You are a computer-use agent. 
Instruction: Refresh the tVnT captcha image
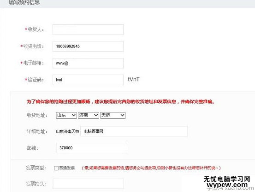coord(134,80)
